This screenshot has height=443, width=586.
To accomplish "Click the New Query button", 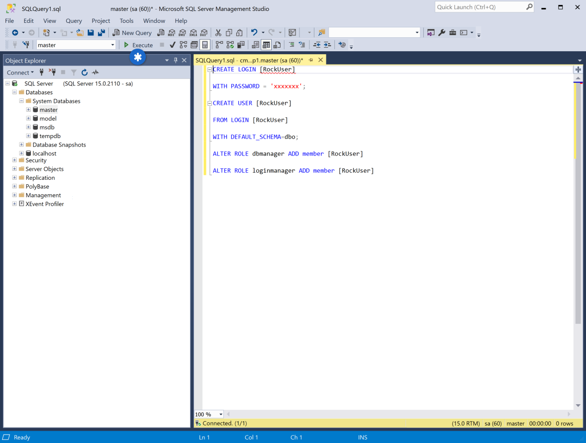I will [132, 33].
